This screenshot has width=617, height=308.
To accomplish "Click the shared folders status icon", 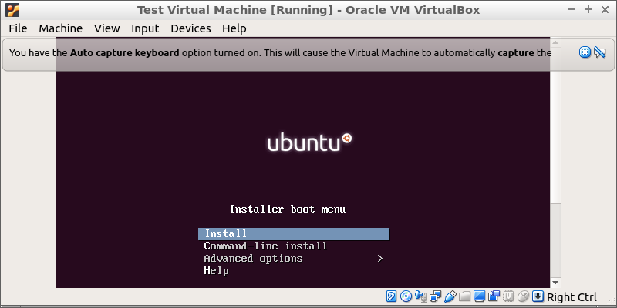I will (464, 296).
